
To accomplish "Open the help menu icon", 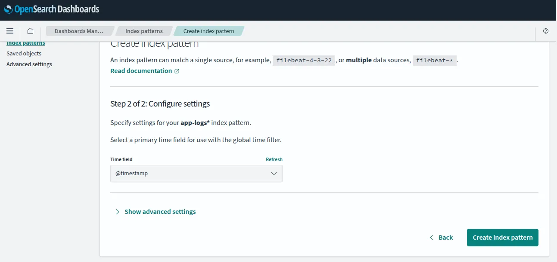I will click(x=546, y=31).
